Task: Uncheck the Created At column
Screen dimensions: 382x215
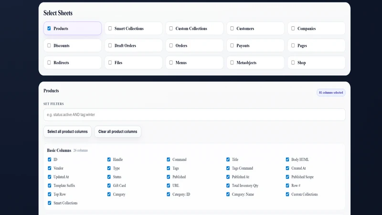Action: (x=287, y=168)
